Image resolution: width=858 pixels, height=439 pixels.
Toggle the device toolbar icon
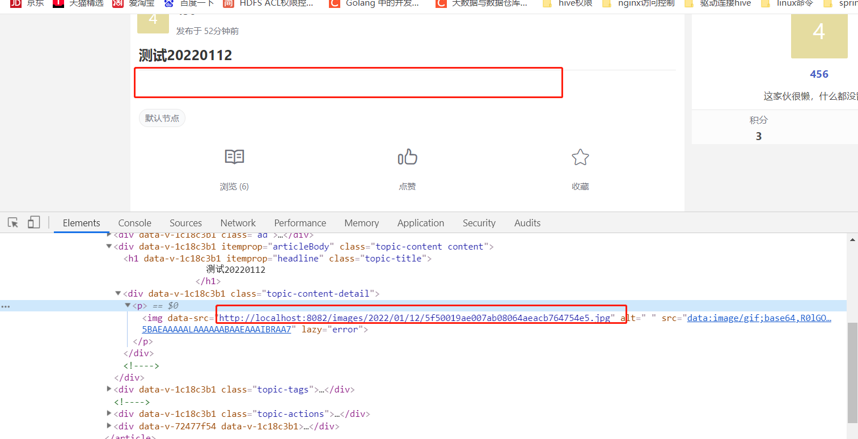point(34,222)
